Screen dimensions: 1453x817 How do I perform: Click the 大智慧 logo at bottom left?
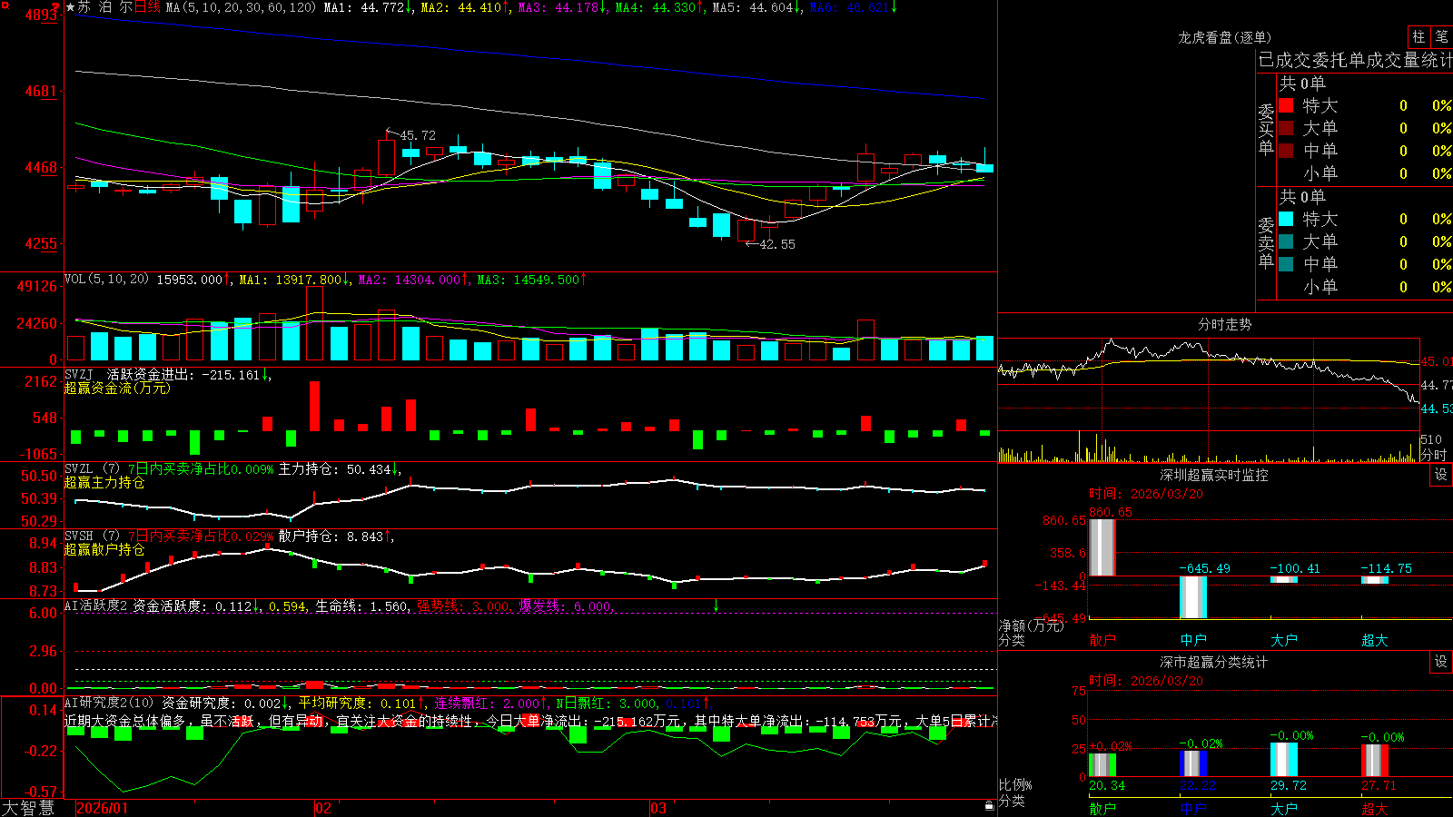point(28,807)
